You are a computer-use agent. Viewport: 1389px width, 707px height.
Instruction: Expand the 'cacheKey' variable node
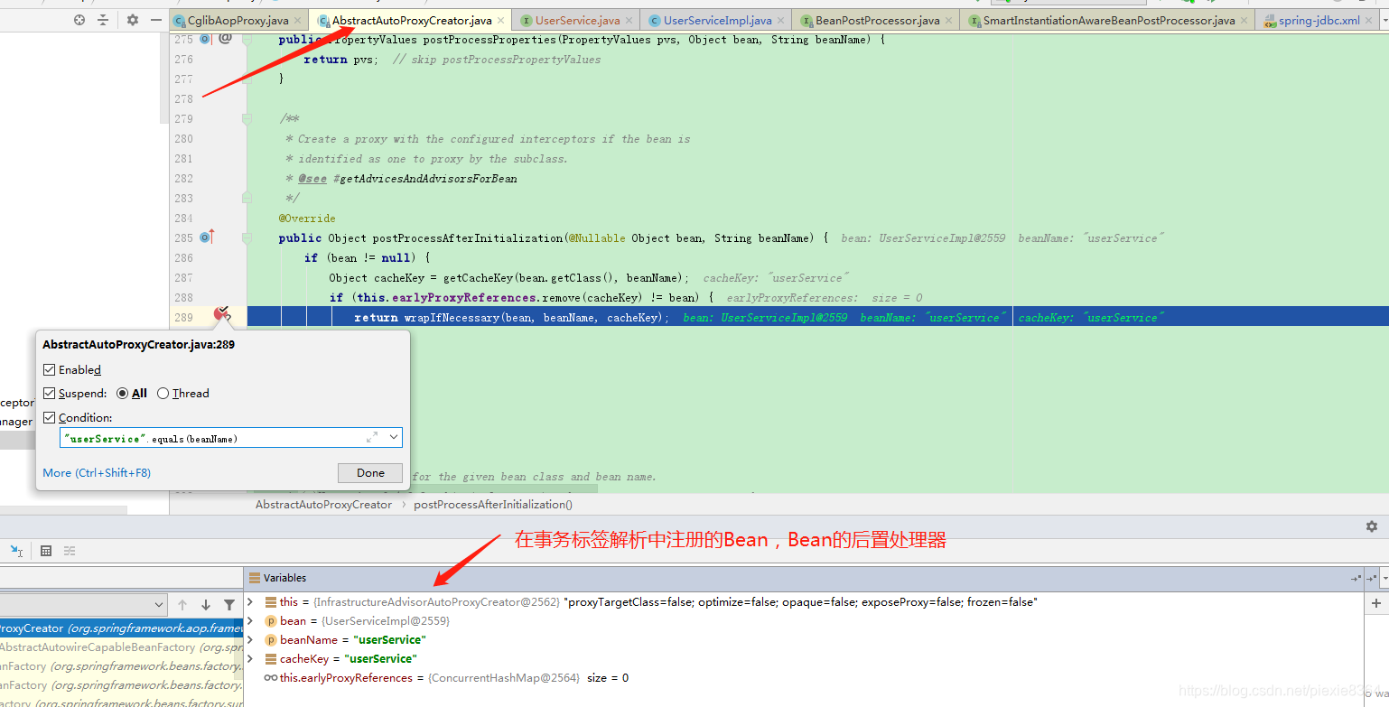pyautogui.click(x=250, y=658)
